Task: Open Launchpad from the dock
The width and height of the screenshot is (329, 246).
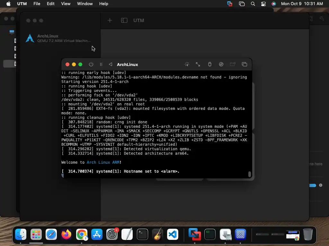Action: pos(36,234)
